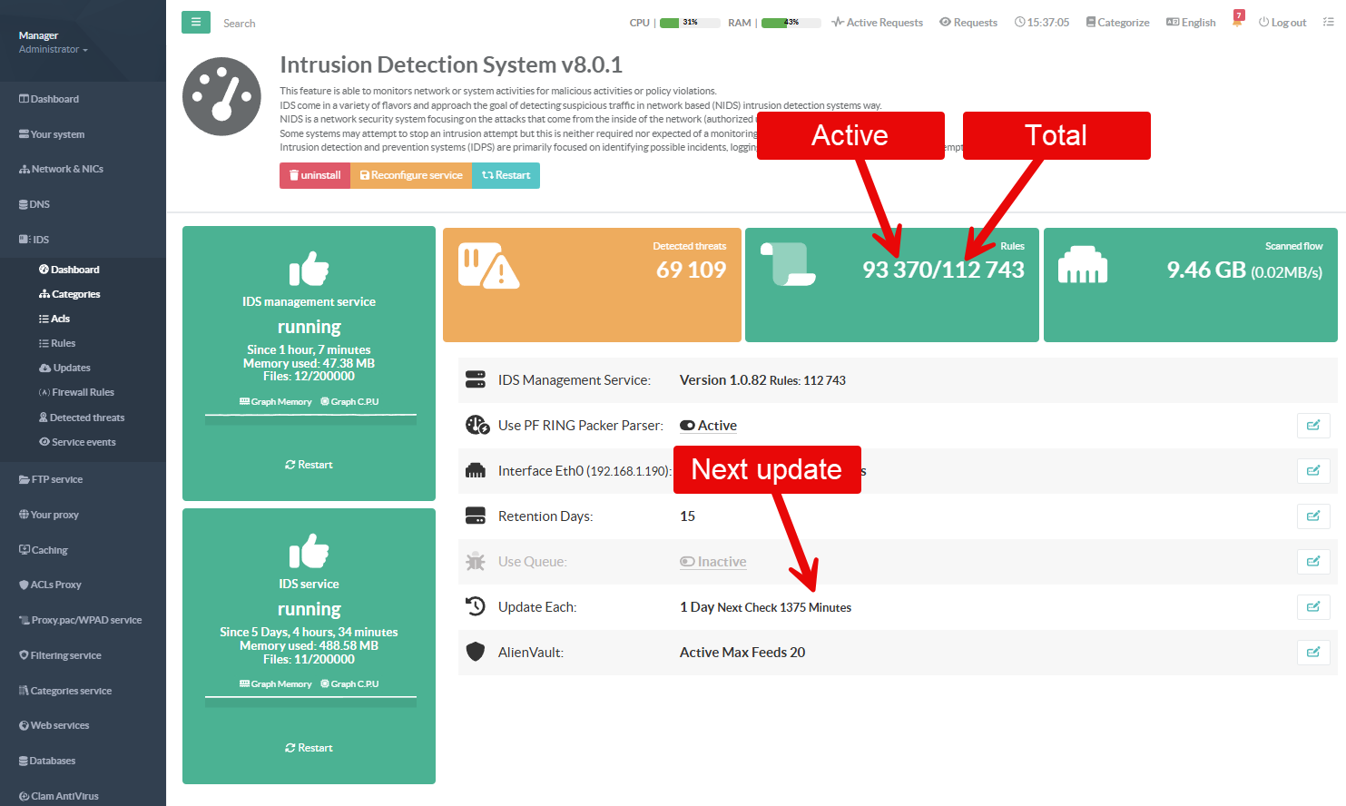Expand the Administrator account dropdown

click(x=53, y=50)
